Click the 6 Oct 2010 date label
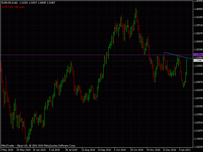Image resolution: width=203 pixels, height=152 pixels. point(120,150)
